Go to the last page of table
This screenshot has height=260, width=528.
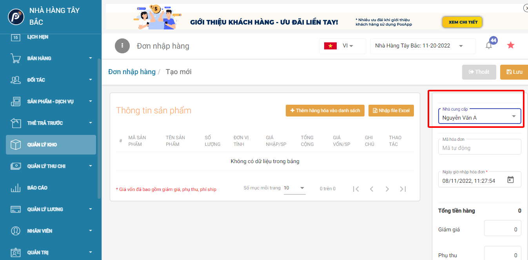pyautogui.click(x=403, y=189)
